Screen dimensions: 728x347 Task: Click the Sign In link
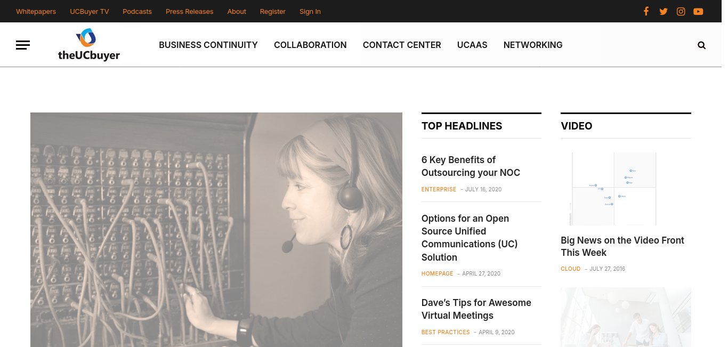[x=310, y=11]
